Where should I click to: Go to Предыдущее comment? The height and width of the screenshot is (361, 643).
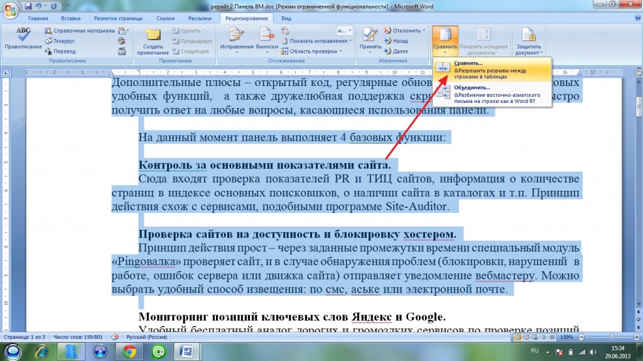pyautogui.click(x=192, y=41)
